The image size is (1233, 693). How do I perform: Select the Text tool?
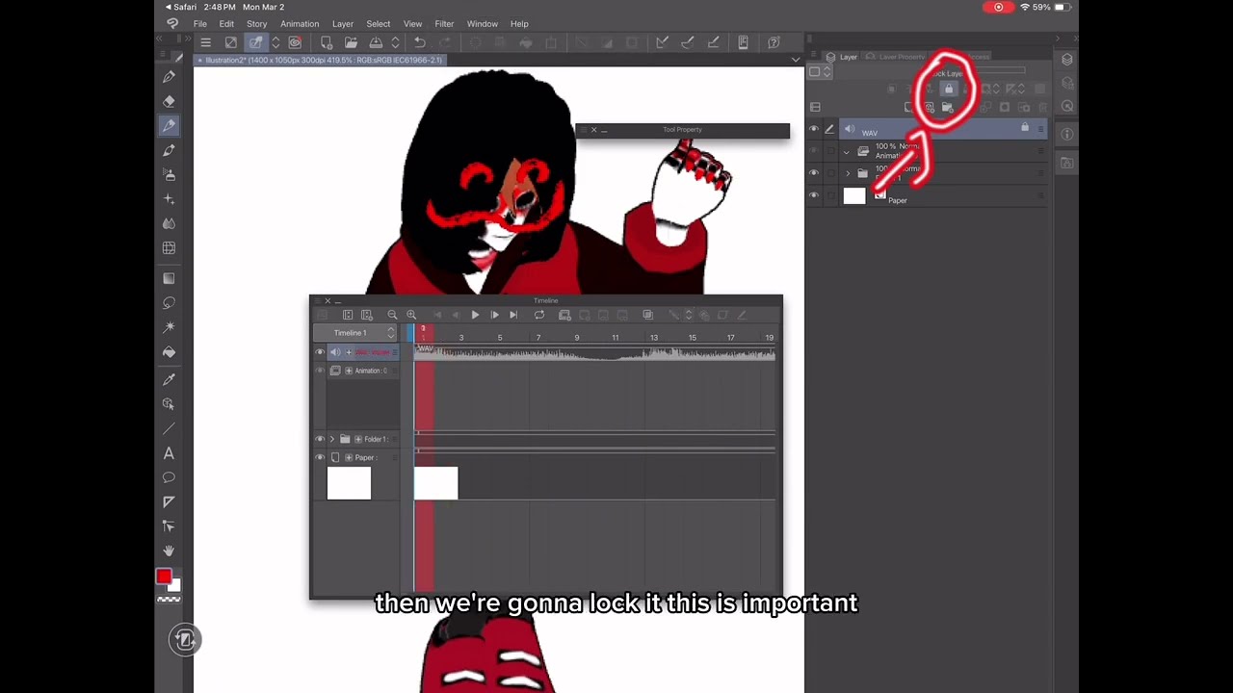point(170,453)
